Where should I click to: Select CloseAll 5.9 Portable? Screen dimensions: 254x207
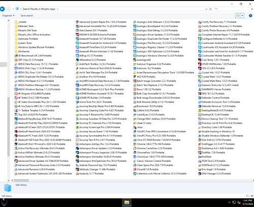coord(146,169)
